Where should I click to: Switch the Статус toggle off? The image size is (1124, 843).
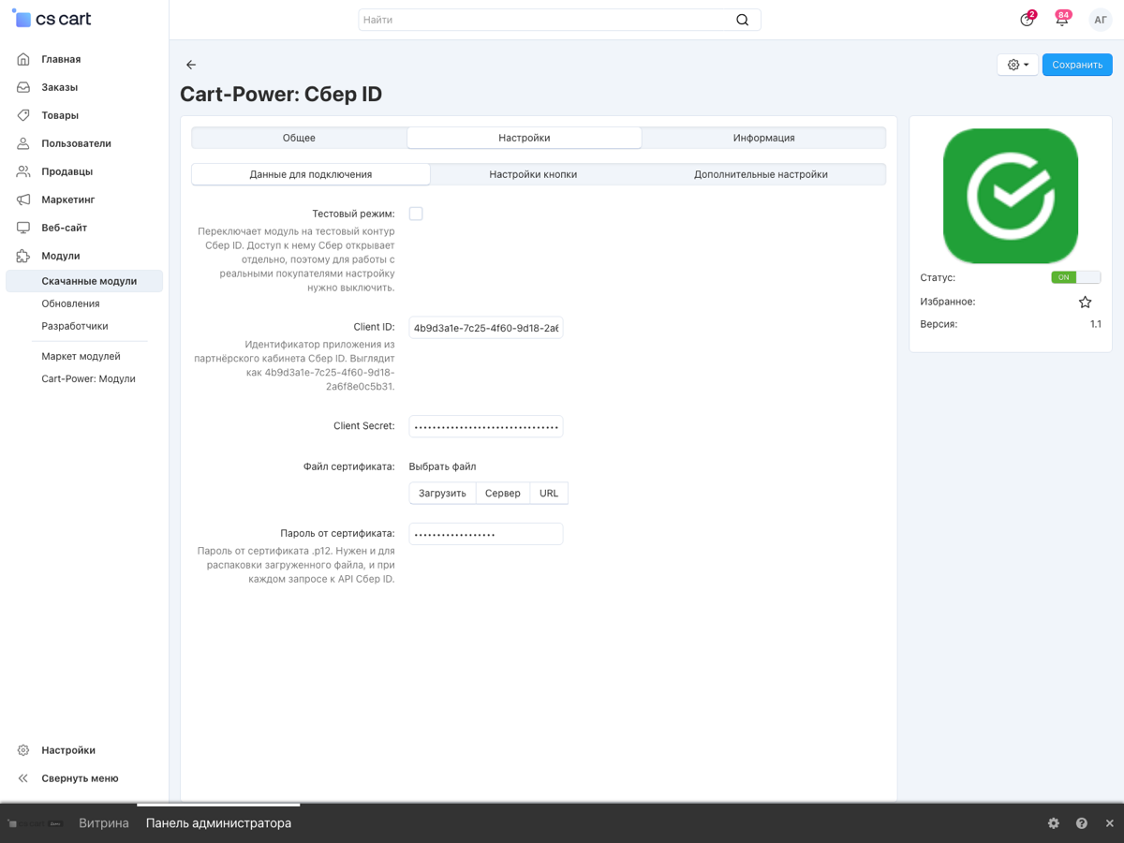(x=1076, y=277)
